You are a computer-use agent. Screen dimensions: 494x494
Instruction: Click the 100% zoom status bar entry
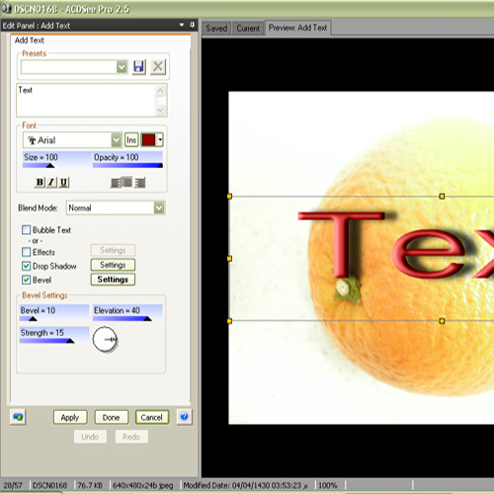(x=328, y=485)
